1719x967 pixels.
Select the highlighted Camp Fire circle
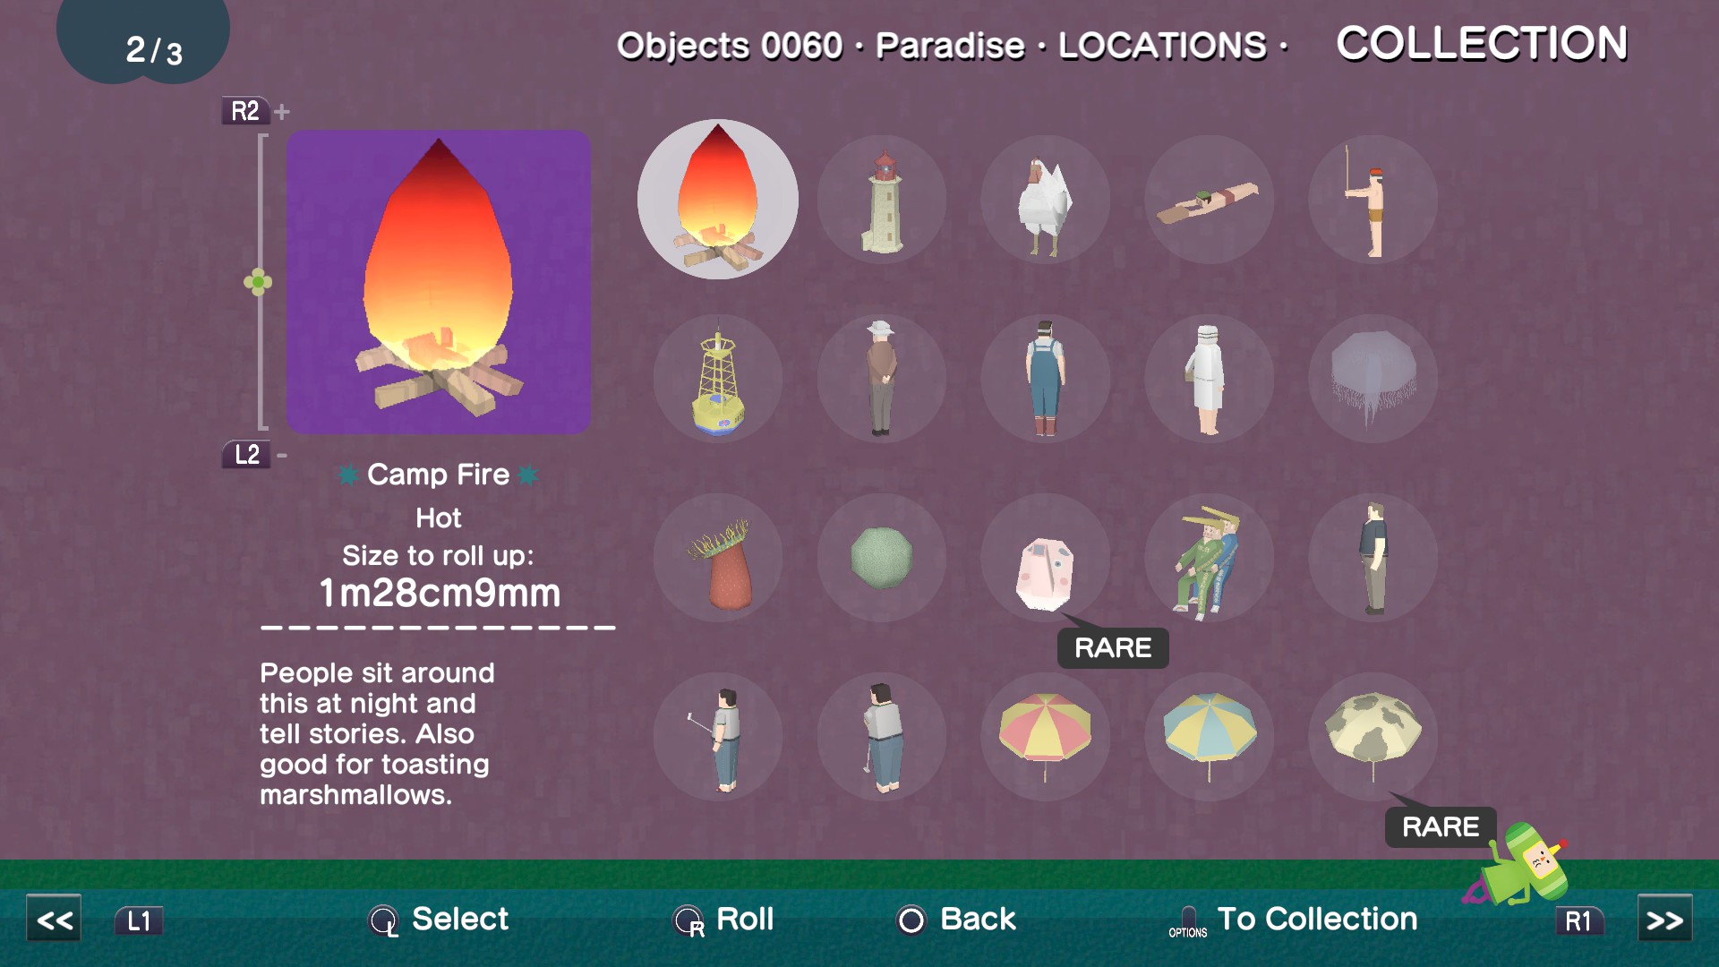718,200
